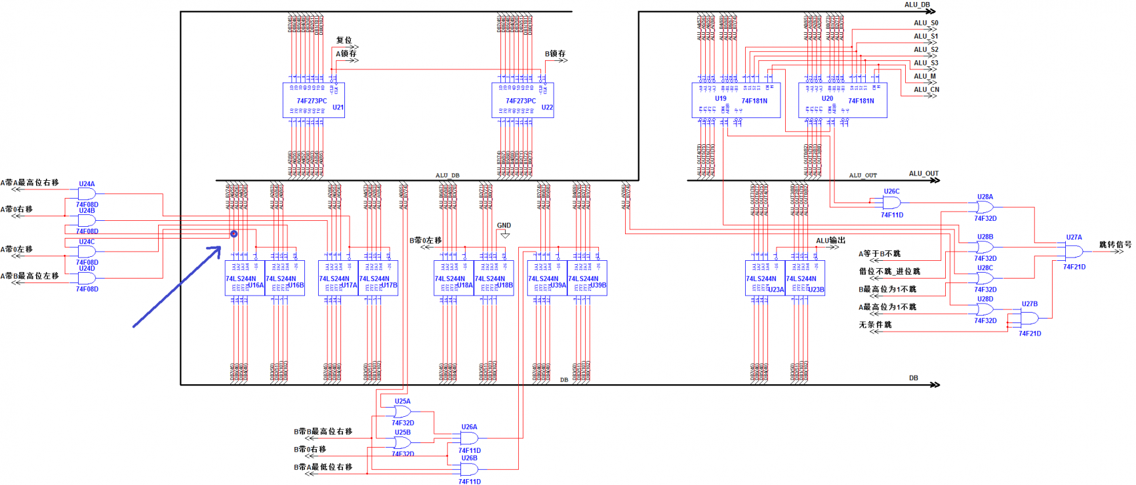Select the U26A 74F11D AND gate
Image resolution: width=1136 pixels, height=485 pixels.
point(469,438)
